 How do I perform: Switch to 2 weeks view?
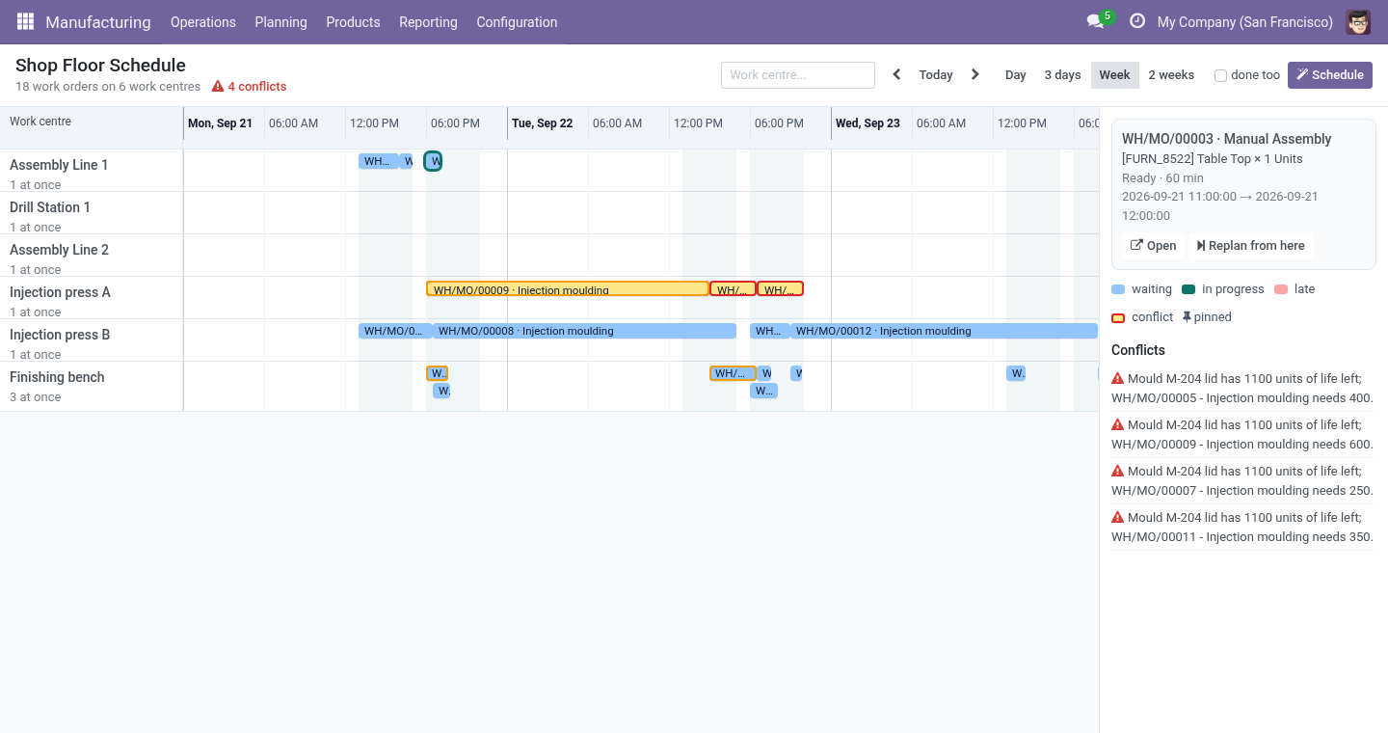(x=1171, y=75)
